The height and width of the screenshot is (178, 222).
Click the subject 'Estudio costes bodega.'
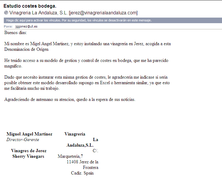click(x=30, y=6)
